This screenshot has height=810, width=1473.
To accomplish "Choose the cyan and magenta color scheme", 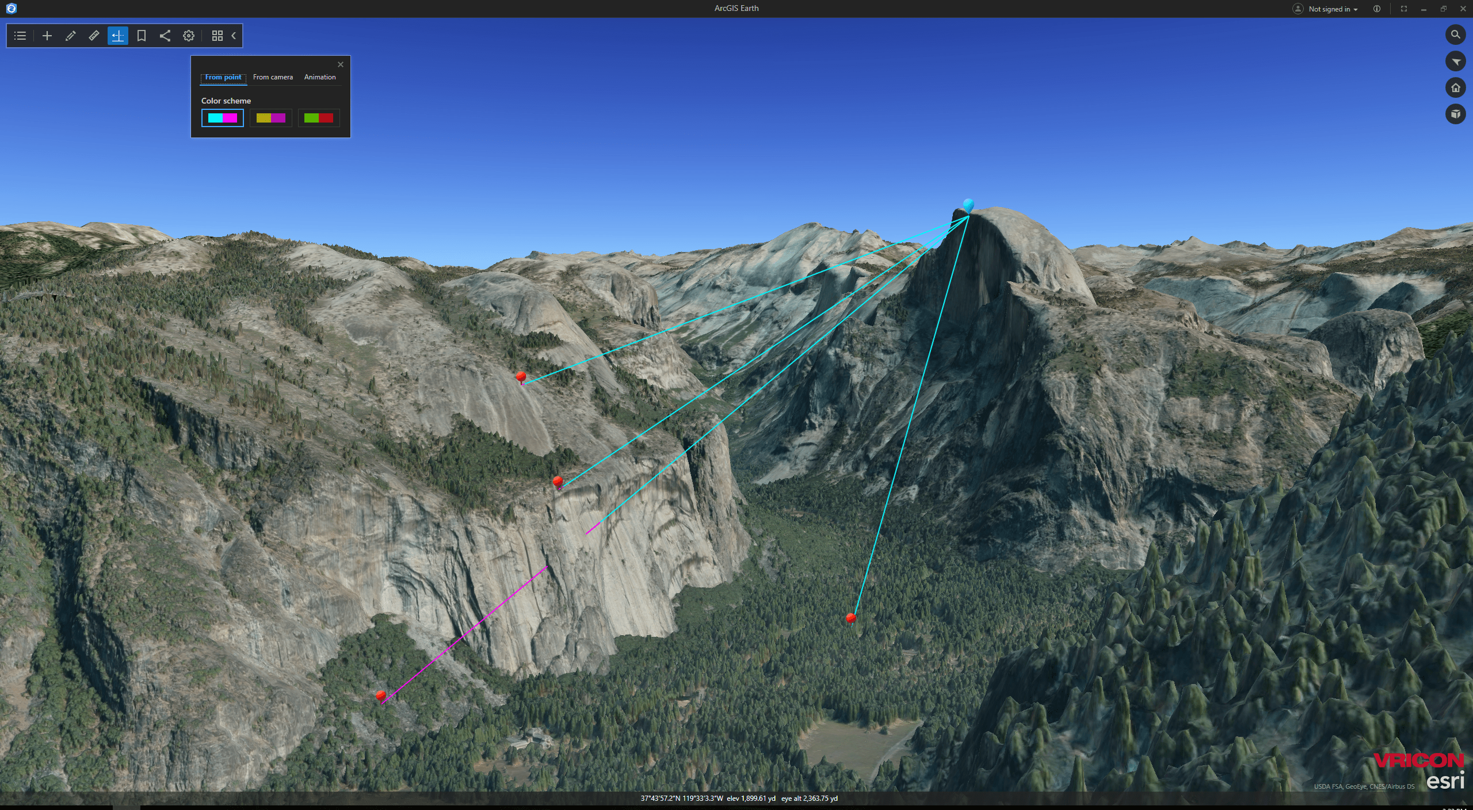I will (223, 118).
